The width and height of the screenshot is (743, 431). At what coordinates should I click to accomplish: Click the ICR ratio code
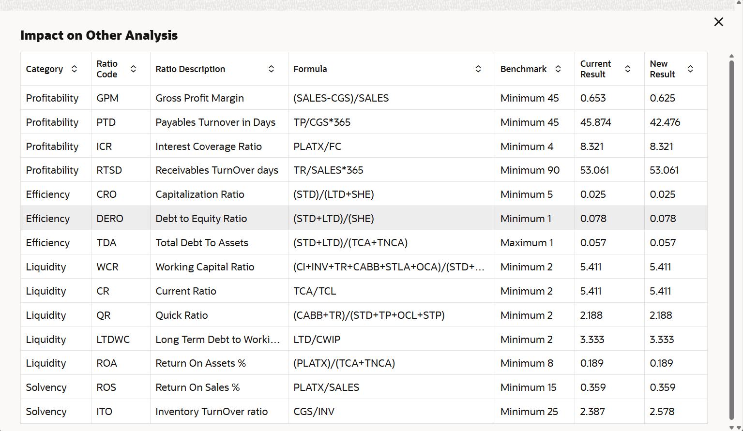tap(104, 147)
